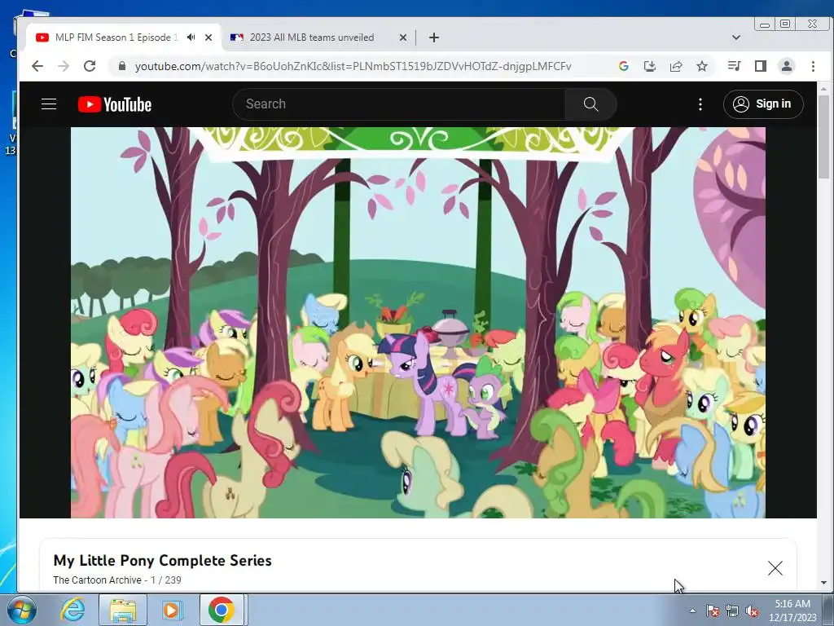Screen dimensions: 834x626
Task: Open the volume tray icon
Action: [752, 611]
